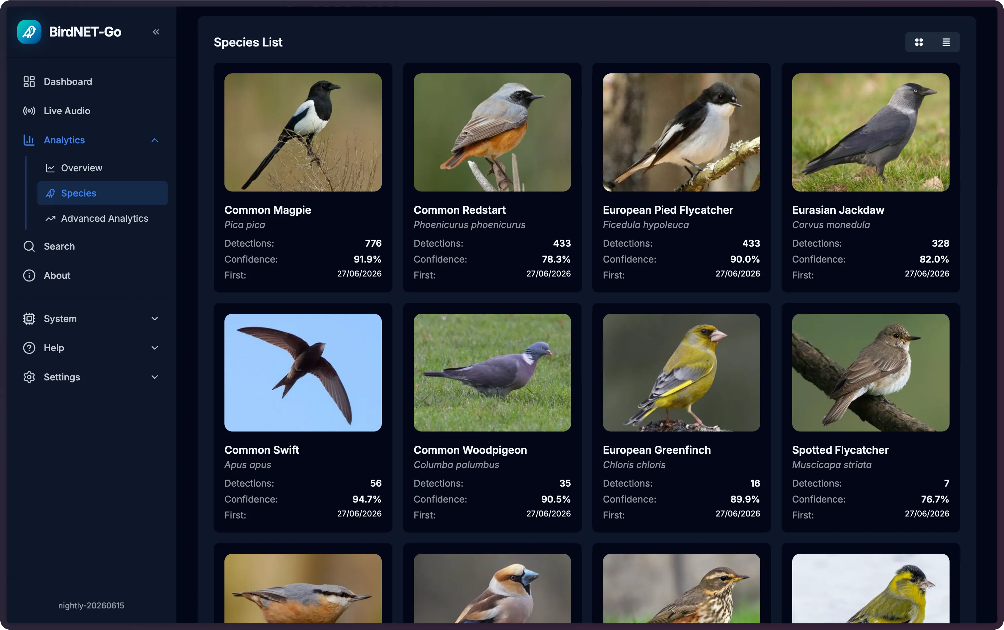Click the scientific name Columba palumbus
This screenshot has width=1004, height=630.
[x=457, y=465]
